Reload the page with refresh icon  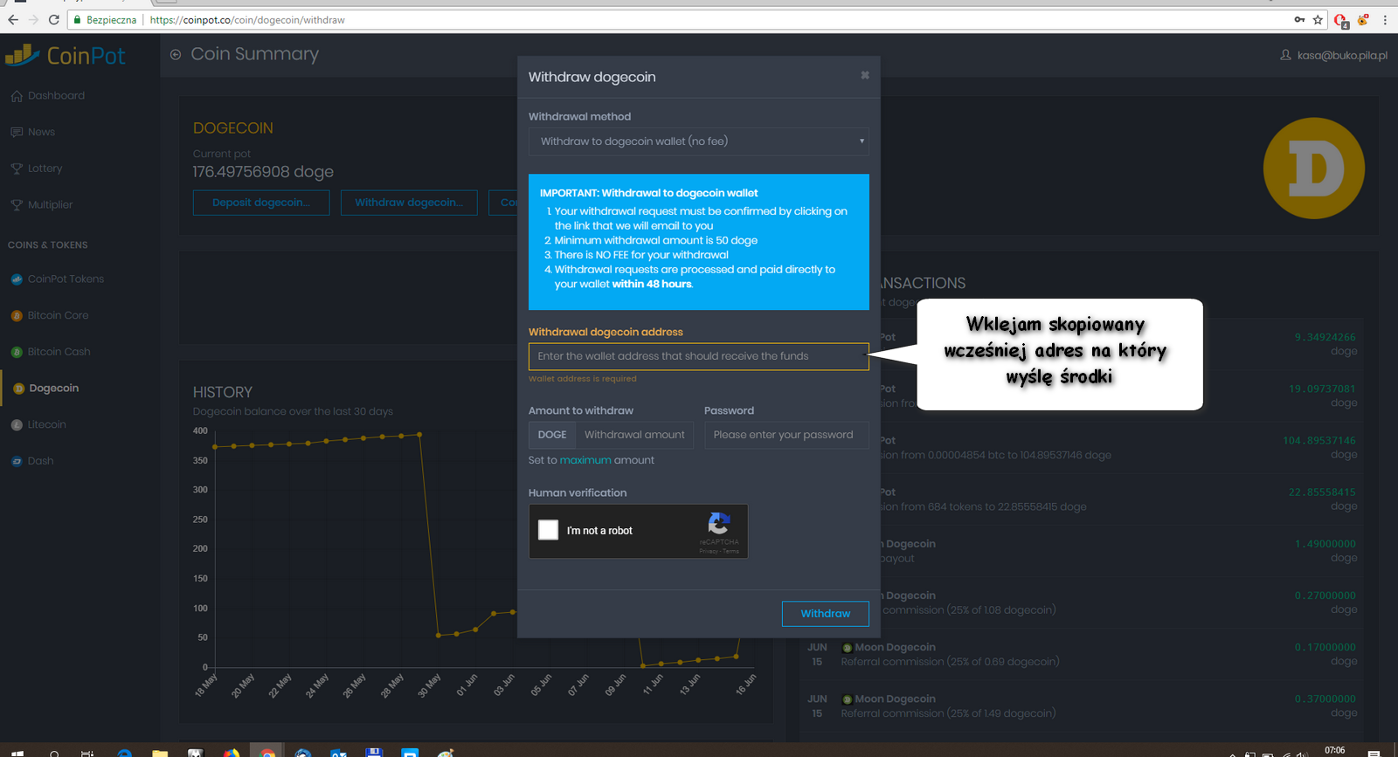click(x=54, y=19)
